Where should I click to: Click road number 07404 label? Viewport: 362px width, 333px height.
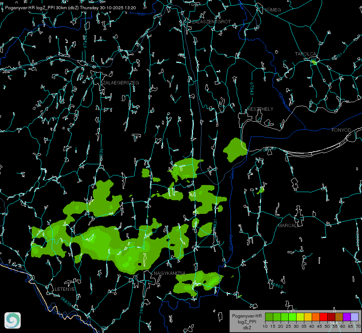tap(85, 41)
